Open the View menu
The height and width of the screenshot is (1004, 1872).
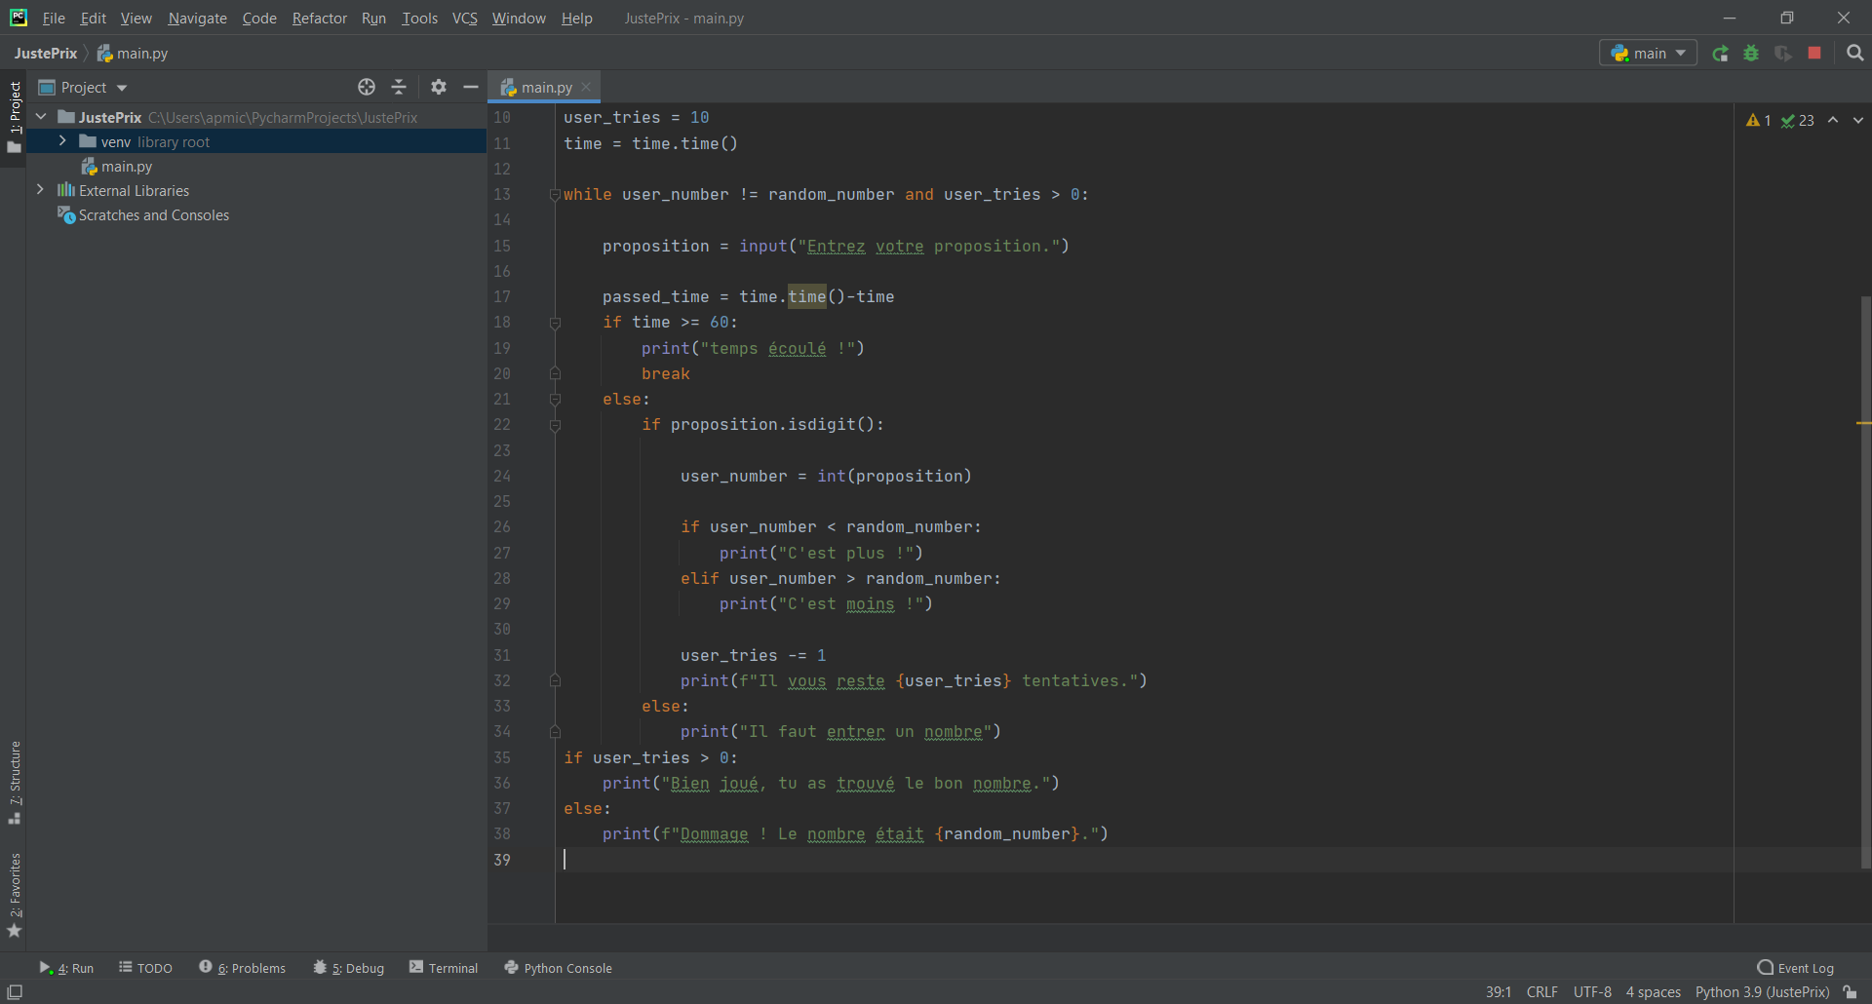point(136,19)
